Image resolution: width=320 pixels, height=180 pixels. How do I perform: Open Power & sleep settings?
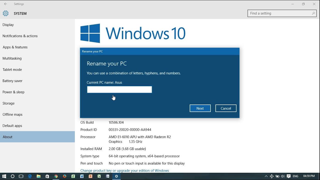pos(37,92)
